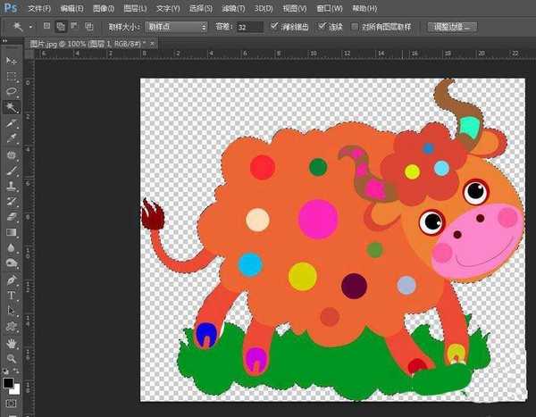Toggle the 消除锯齿 anti-alias checkbox
536x417 pixels.
274,27
